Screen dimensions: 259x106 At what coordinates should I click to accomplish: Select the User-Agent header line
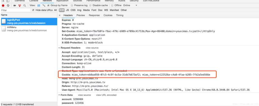pyautogui.click(x=156, y=90)
